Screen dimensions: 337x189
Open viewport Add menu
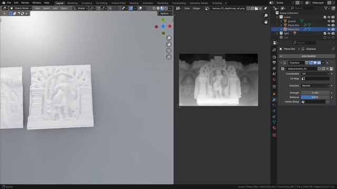pos(55,8)
